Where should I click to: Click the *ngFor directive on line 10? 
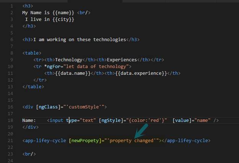click(x=52, y=67)
